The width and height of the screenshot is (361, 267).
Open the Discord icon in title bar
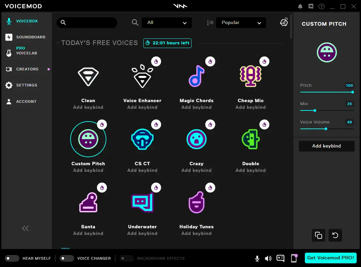pos(311,6)
